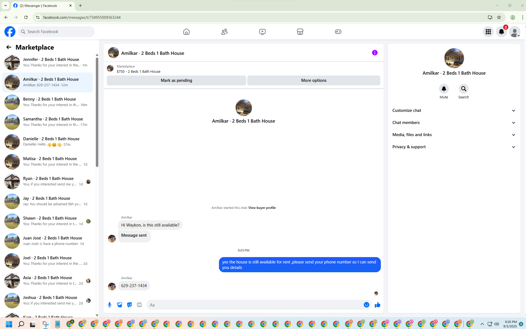This screenshot has width=526, height=329.
Task: Click the phone number message 629-237-1434
Action: (x=134, y=286)
